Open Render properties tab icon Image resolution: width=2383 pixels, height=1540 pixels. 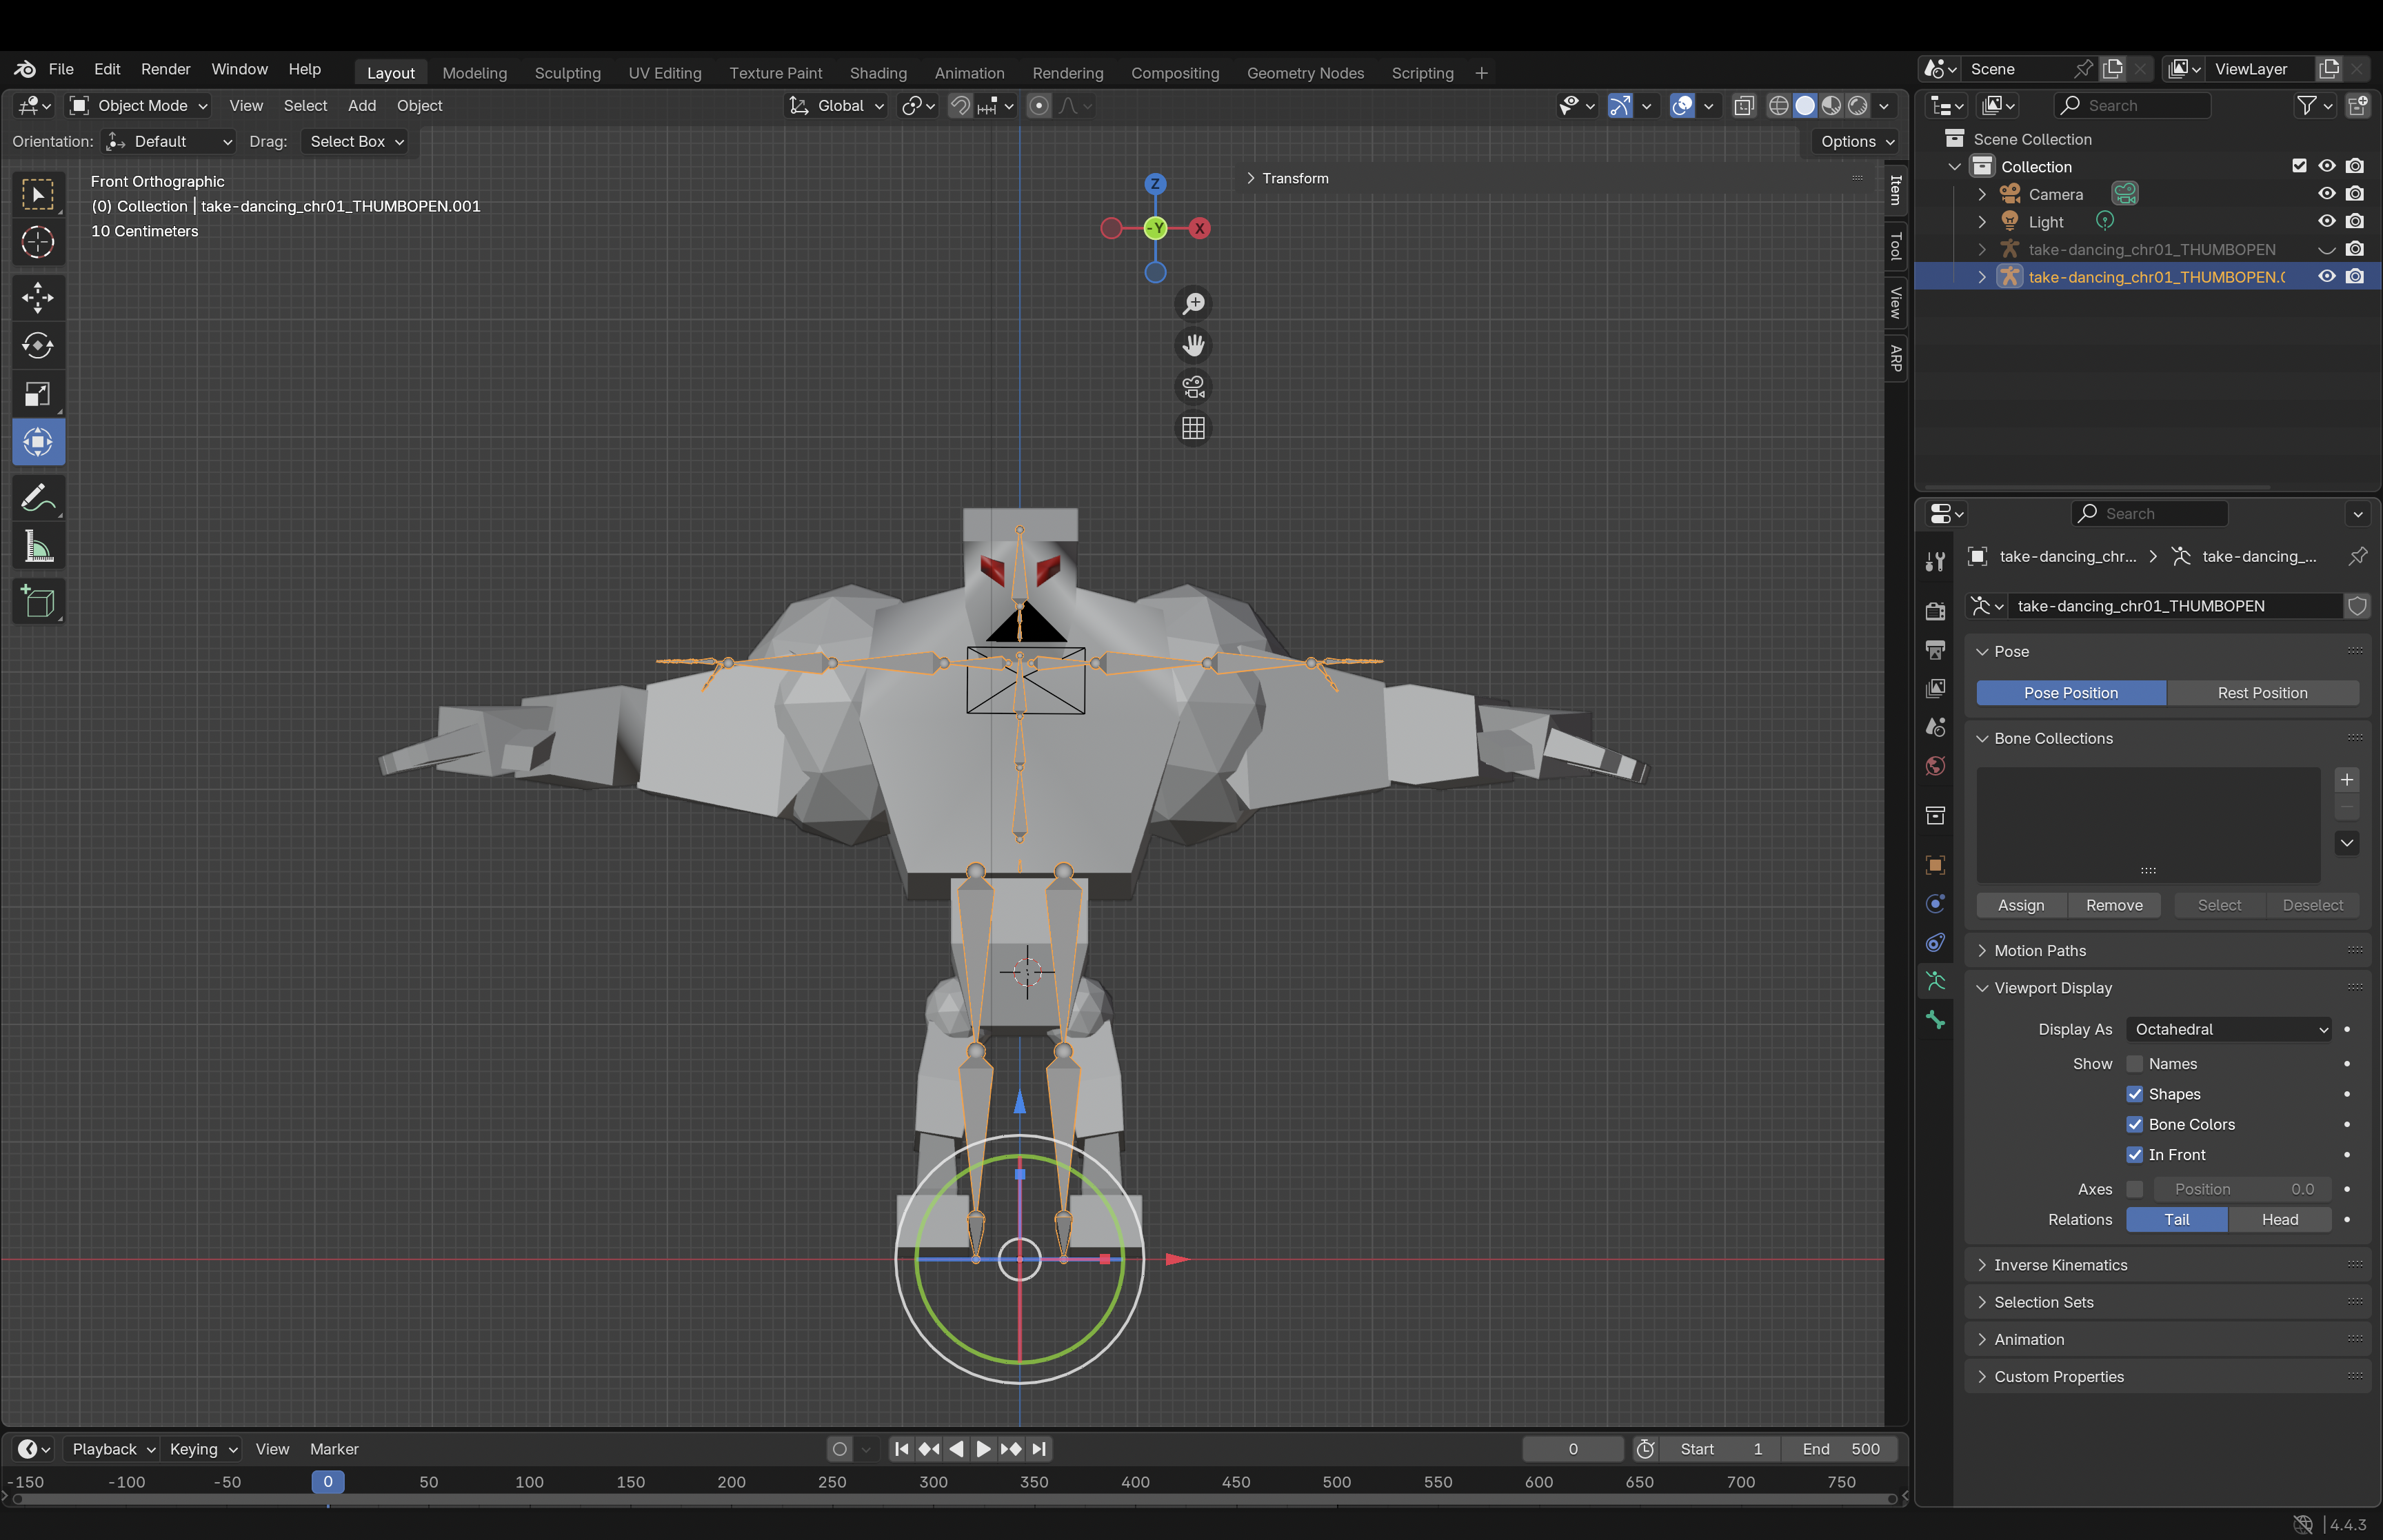click(x=1935, y=610)
